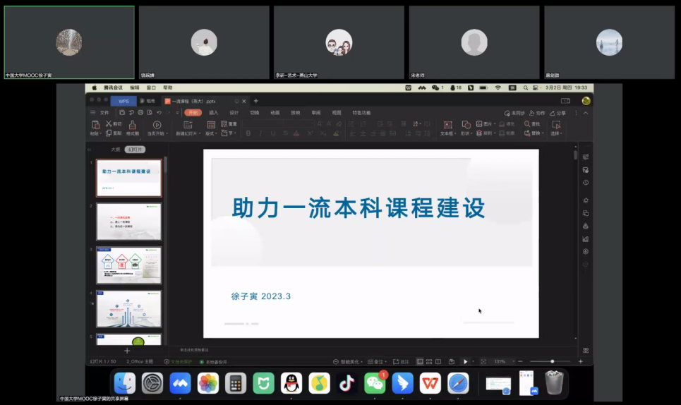Open WeChat from the dock
Screen dimensions: 681x405
click(x=375, y=383)
